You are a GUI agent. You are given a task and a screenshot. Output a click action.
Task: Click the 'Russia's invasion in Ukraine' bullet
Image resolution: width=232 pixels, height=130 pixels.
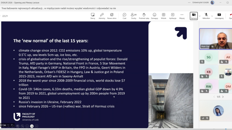tap(50, 102)
